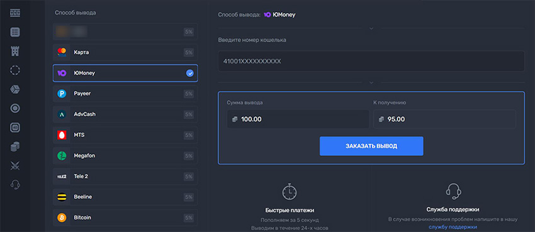Open the службу поддержки link
The height and width of the screenshot is (232, 535).
pyautogui.click(x=453, y=227)
